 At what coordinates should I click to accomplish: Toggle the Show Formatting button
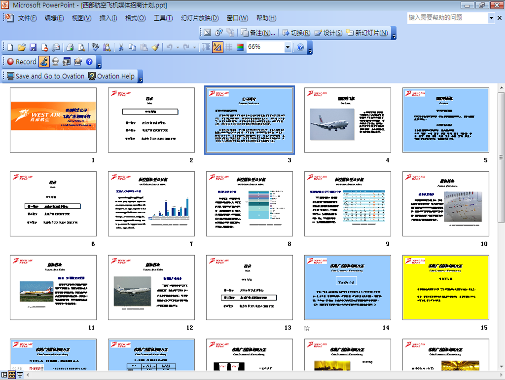pos(217,47)
